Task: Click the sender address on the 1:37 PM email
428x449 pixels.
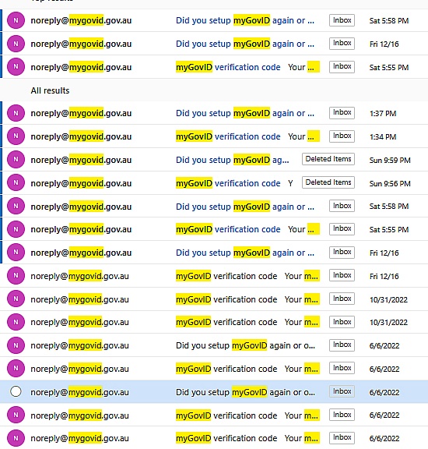Action: tap(81, 113)
